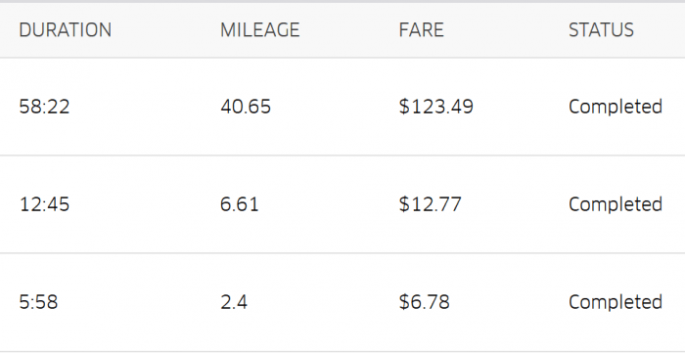Select the 6.61 mileage value

(x=240, y=204)
